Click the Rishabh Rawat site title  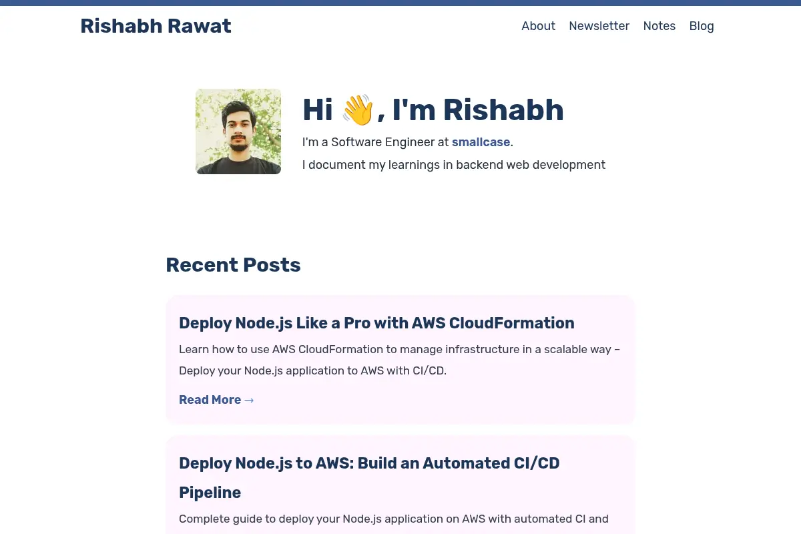click(x=156, y=26)
